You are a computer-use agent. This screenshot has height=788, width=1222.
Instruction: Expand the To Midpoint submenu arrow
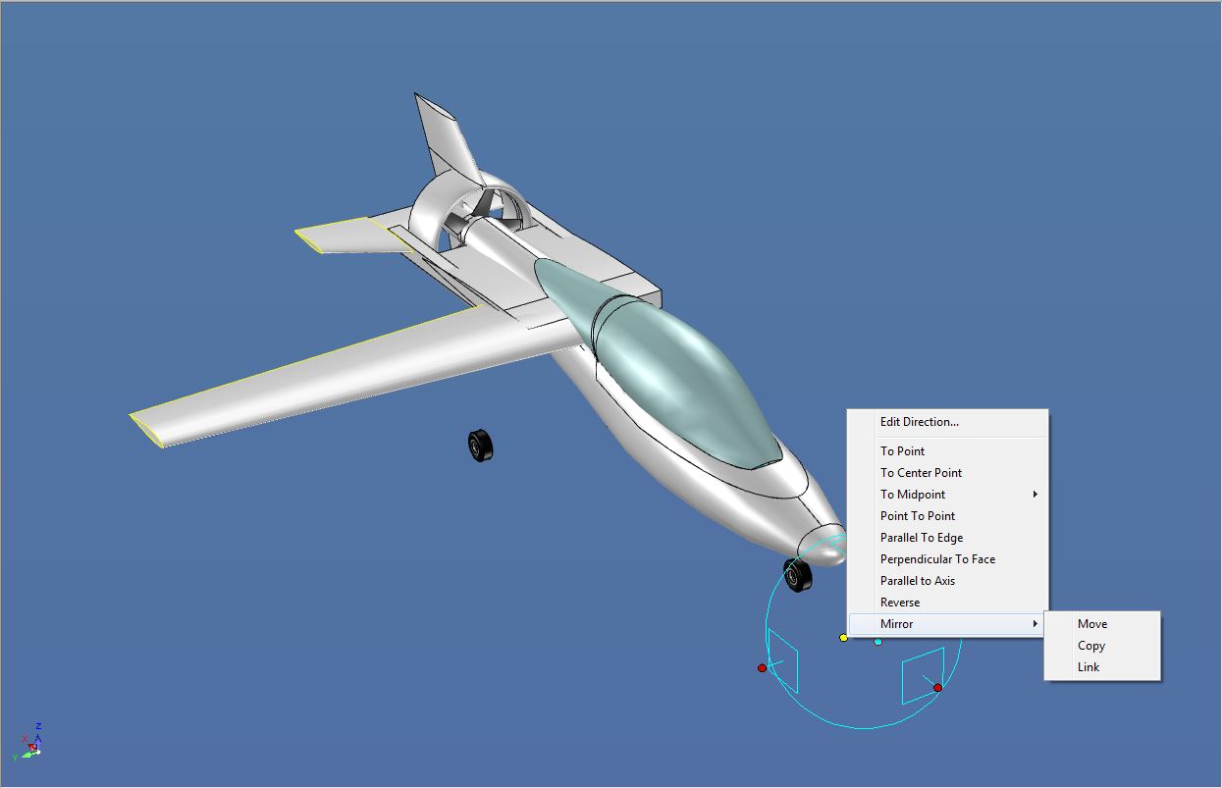click(x=1036, y=495)
